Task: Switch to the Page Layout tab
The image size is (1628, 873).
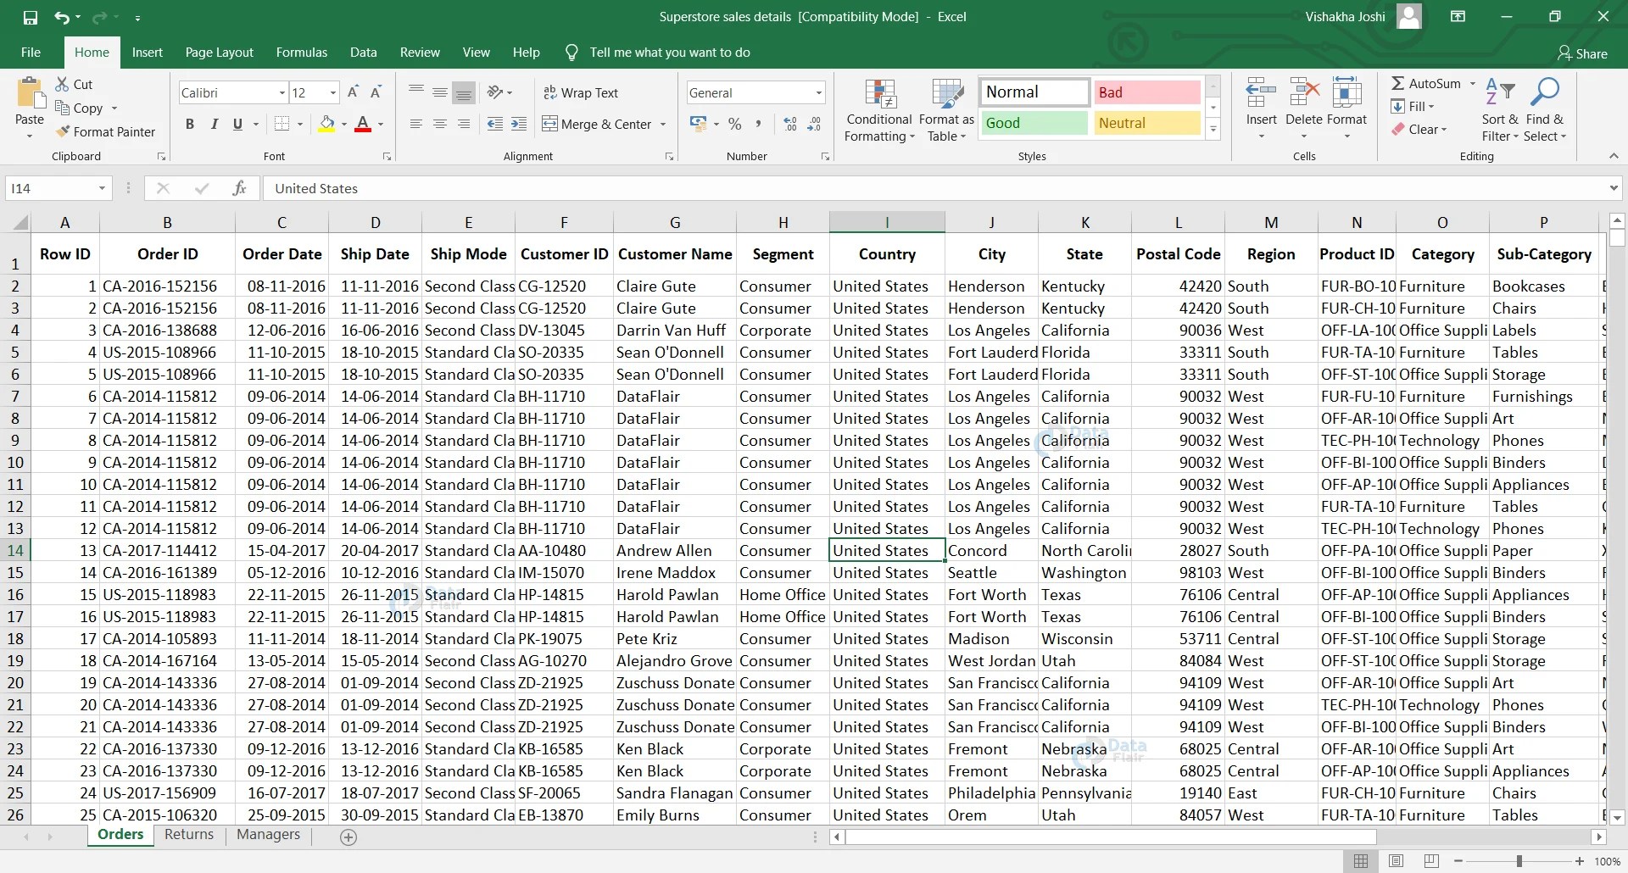Action: [x=219, y=52]
